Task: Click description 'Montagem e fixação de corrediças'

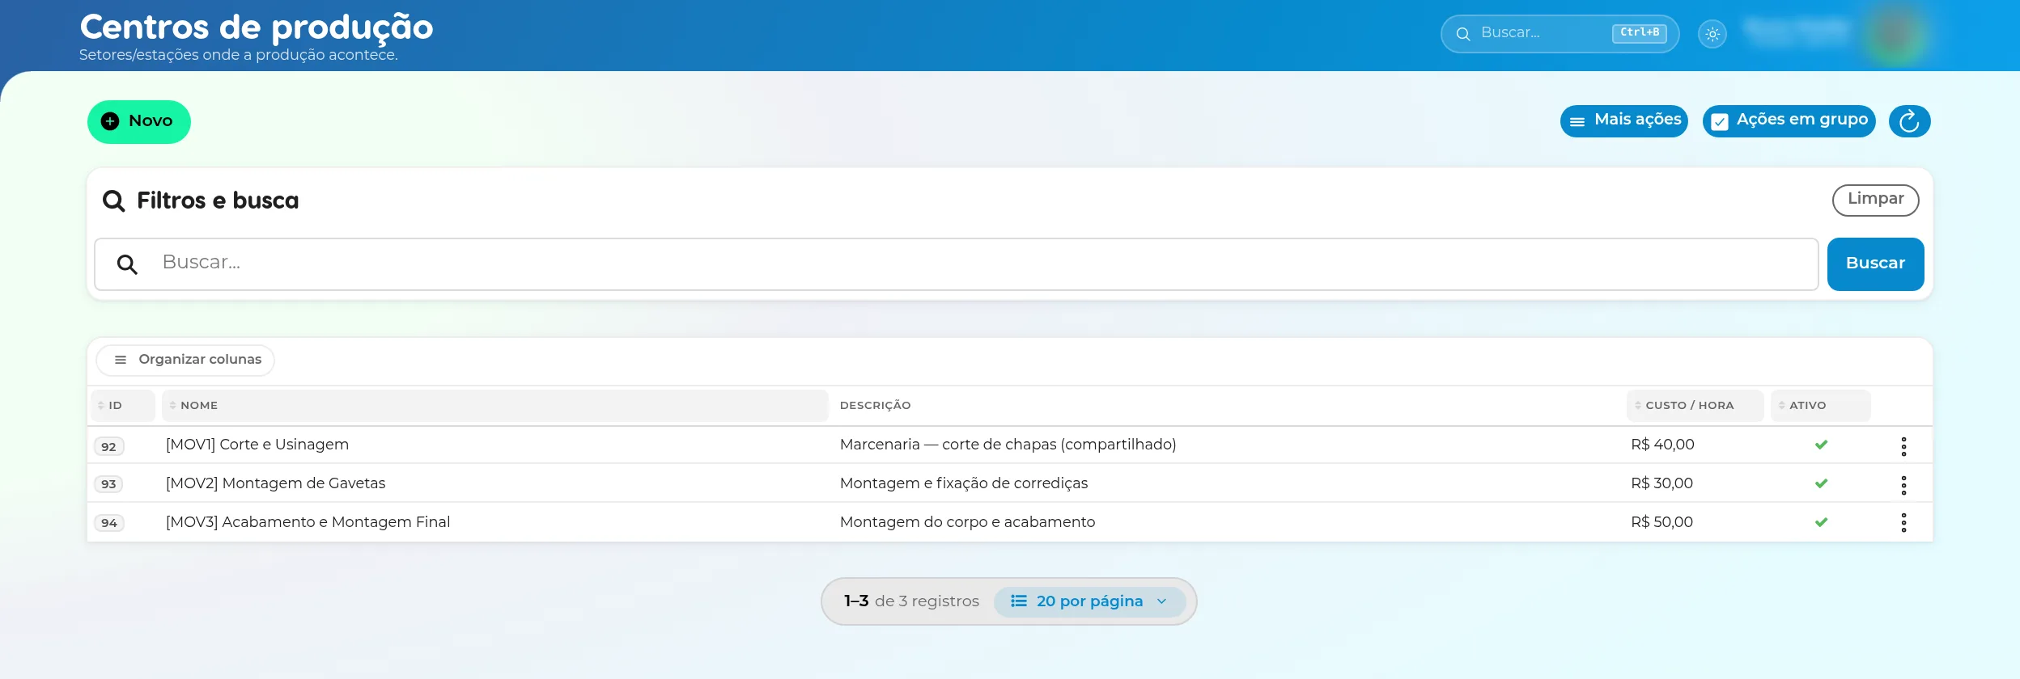Action: click(964, 483)
